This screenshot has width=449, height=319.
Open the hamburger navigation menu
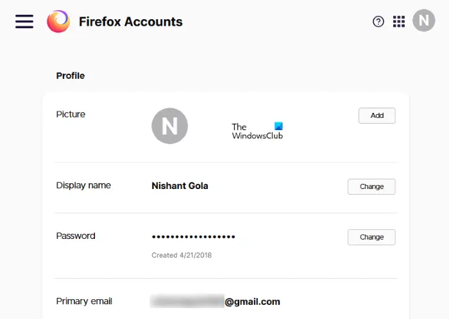pos(24,21)
